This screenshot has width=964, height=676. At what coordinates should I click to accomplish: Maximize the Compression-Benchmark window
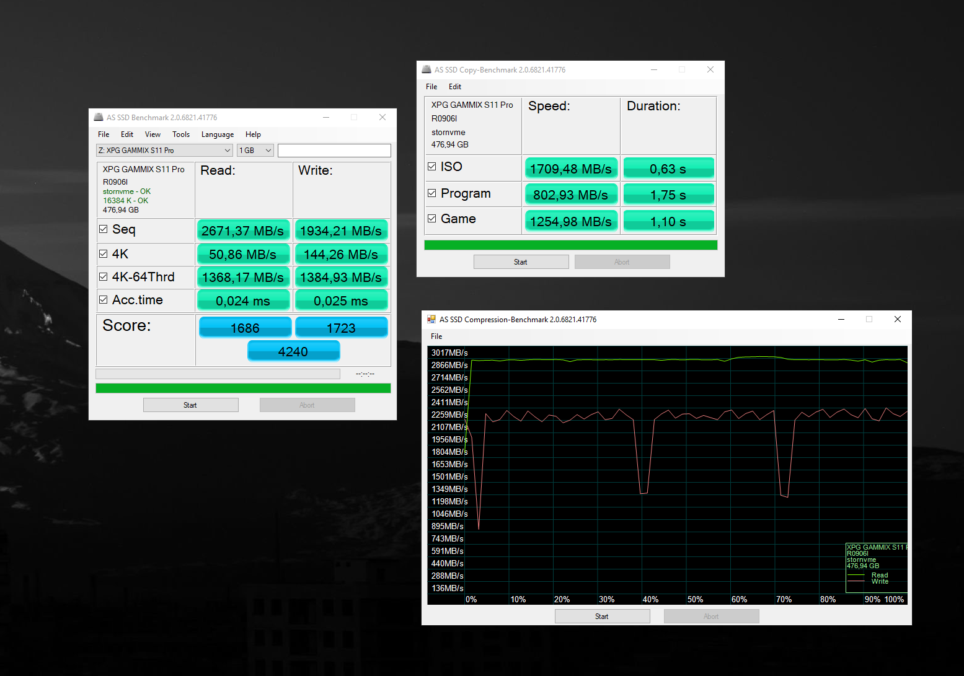click(869, 319)
